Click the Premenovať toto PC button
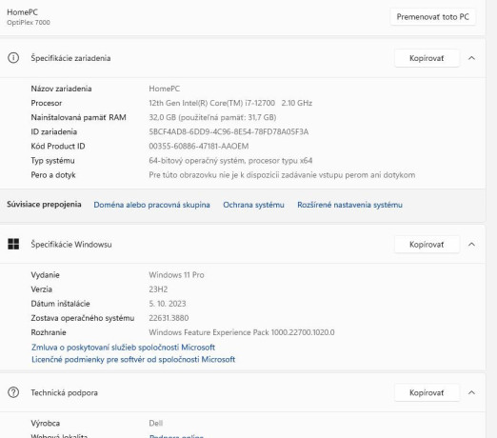This screenshot has height=438, width=497. (432, 17)
